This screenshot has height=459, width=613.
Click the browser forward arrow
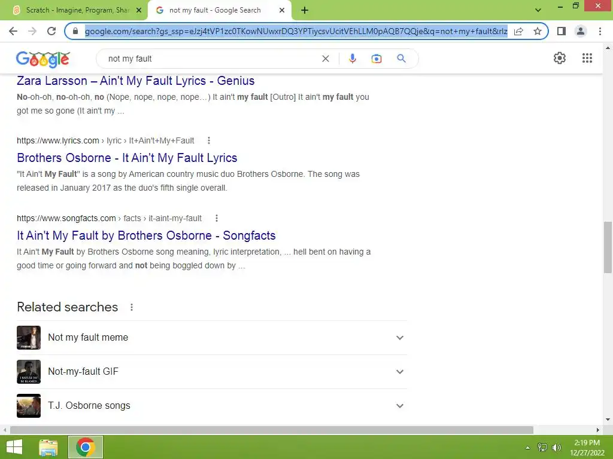pos(32,31)
